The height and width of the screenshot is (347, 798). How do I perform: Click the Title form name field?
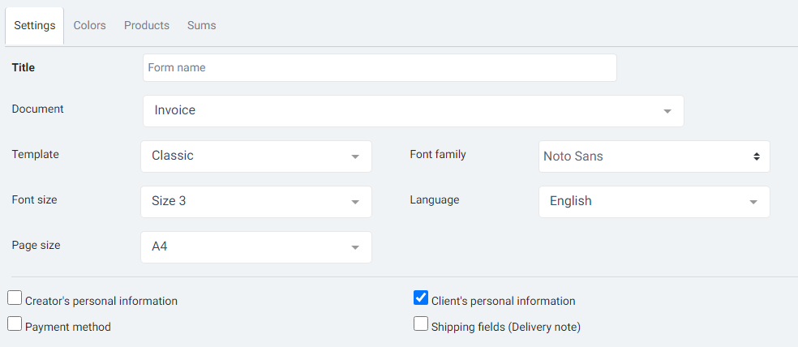tap(380, 68)
